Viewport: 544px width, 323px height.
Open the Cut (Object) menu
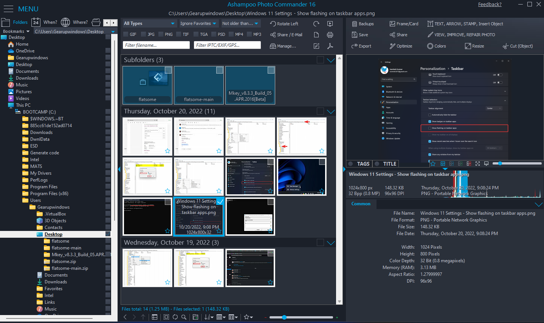point(518,46)
